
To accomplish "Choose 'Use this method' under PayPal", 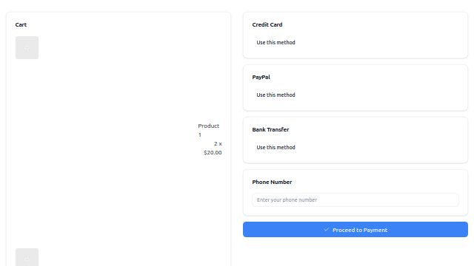I will pos(276,95).
